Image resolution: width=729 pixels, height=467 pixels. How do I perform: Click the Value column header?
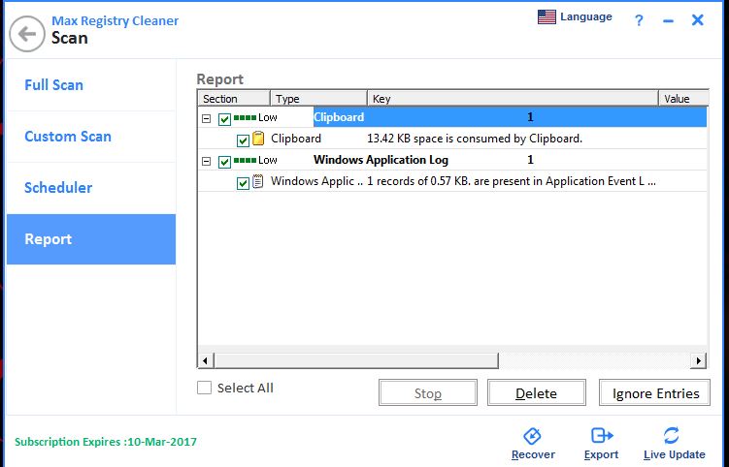(684, 99)
